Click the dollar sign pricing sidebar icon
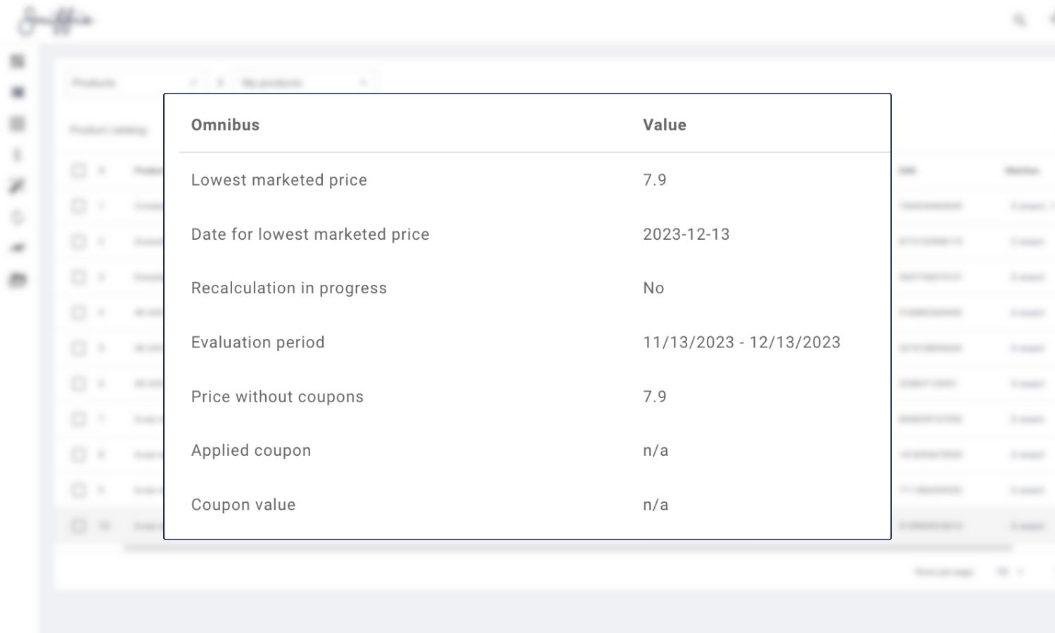The image size is (1055, 633). [18, 155]
